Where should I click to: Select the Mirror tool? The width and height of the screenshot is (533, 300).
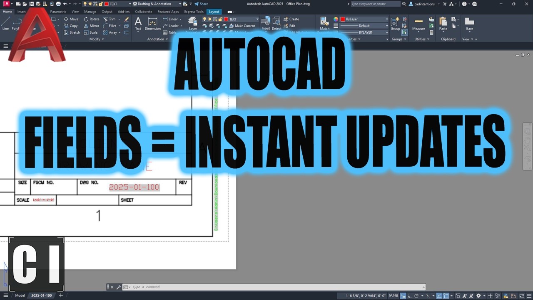[92, 26]
